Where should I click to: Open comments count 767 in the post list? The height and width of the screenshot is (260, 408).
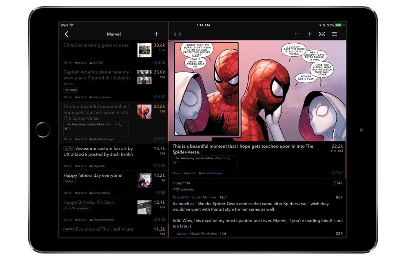160,139
